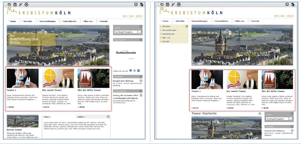Click the left page search field 'Suchbegriff eingeben'
The image size is (301, 144).
pyautogui.click(x=126, y=32)
